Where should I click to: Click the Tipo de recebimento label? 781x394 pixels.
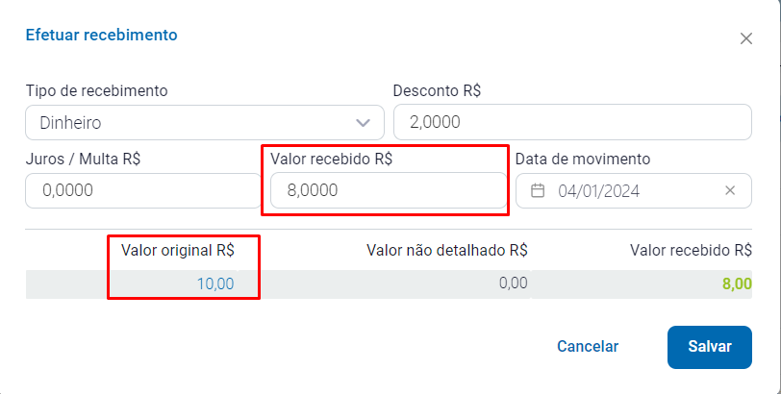click(97, 90)
